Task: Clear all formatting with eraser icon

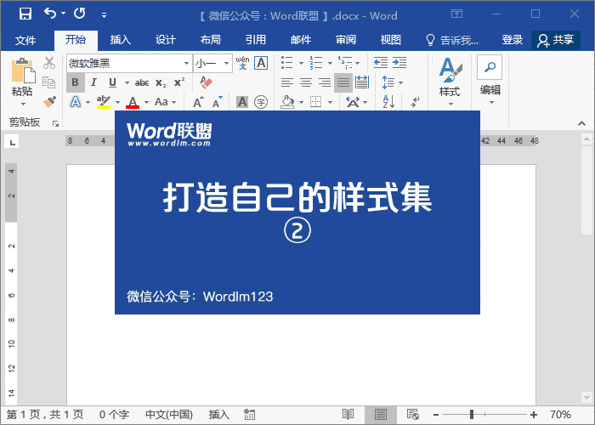Action: [x=206, y=82]
